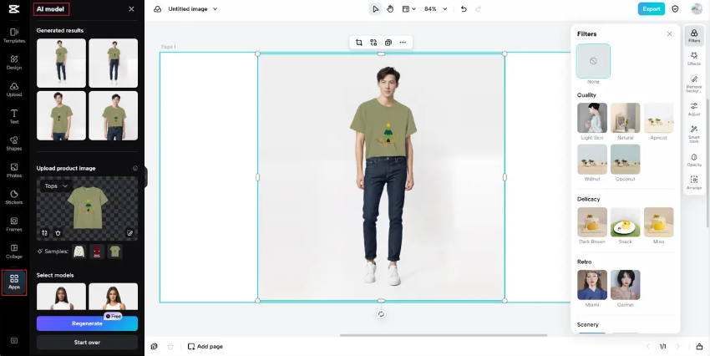This screenshot has width=710, height=356.
Task: Click the undo arrow
Action: pyautogui.click(x=464, y=9)
